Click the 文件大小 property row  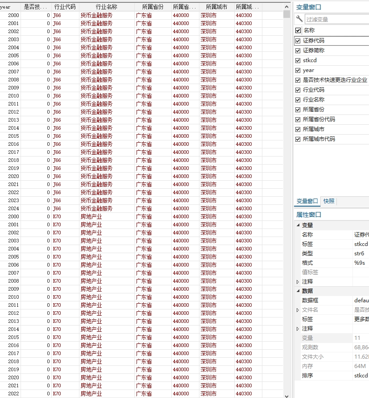[332, 356]
